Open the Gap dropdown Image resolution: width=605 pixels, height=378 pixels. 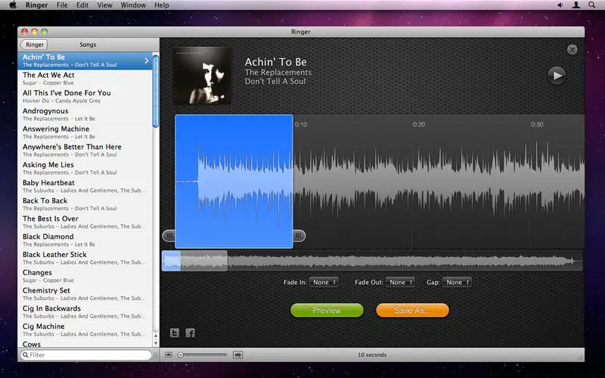458,282
